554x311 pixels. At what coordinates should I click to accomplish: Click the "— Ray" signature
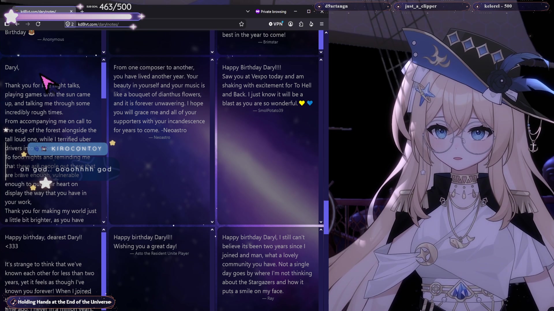point(268,298)
